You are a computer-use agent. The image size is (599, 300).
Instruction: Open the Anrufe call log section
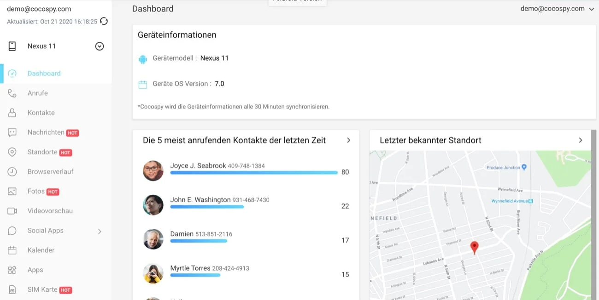[x=37, y=93]
